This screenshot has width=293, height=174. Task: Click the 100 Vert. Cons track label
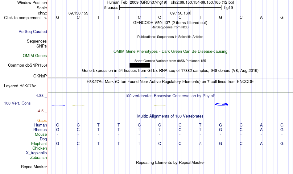[17, 103]
